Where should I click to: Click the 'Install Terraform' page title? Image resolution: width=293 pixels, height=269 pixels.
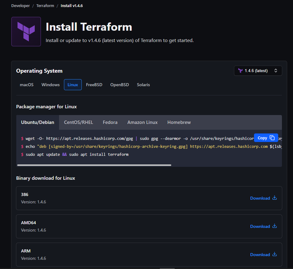point(89,27)
